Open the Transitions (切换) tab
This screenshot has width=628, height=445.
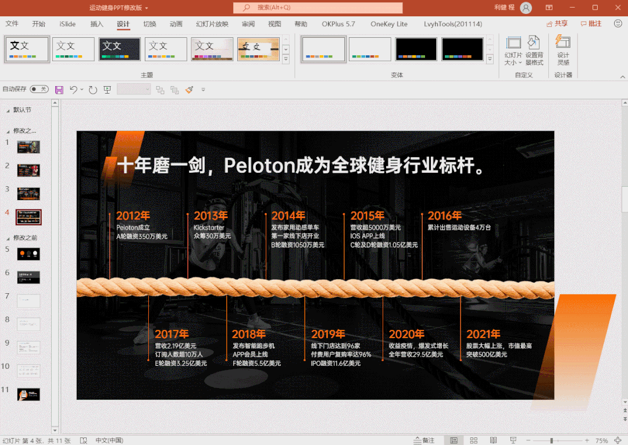coord(150,24)
